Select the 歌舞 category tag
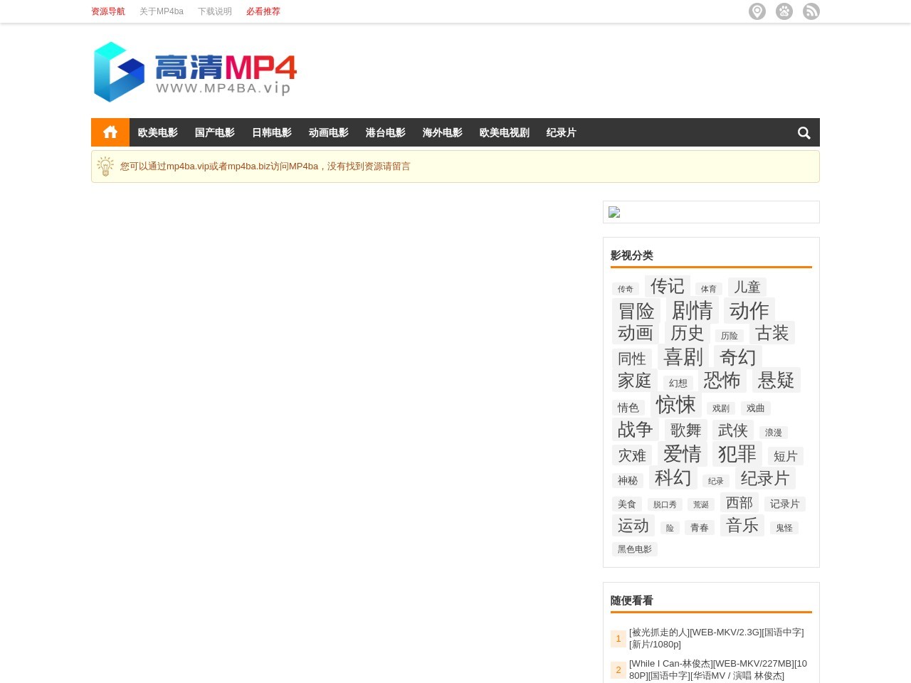 [686, 430]
